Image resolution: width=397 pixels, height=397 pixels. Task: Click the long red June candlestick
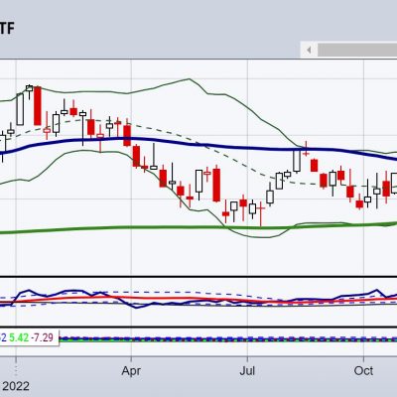tap(216, 185)
